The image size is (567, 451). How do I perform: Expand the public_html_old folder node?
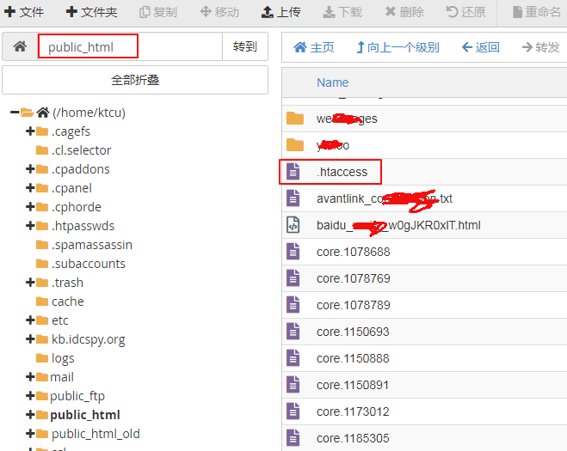[x=30, y=433]
